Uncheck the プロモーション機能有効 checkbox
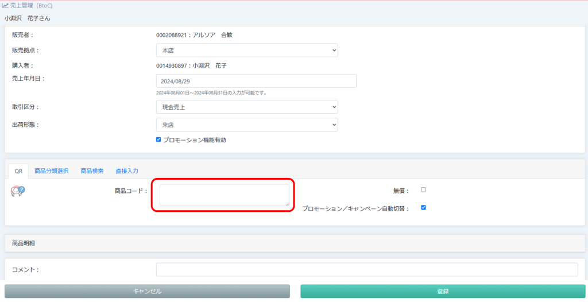588x302 pixels. 159,140
